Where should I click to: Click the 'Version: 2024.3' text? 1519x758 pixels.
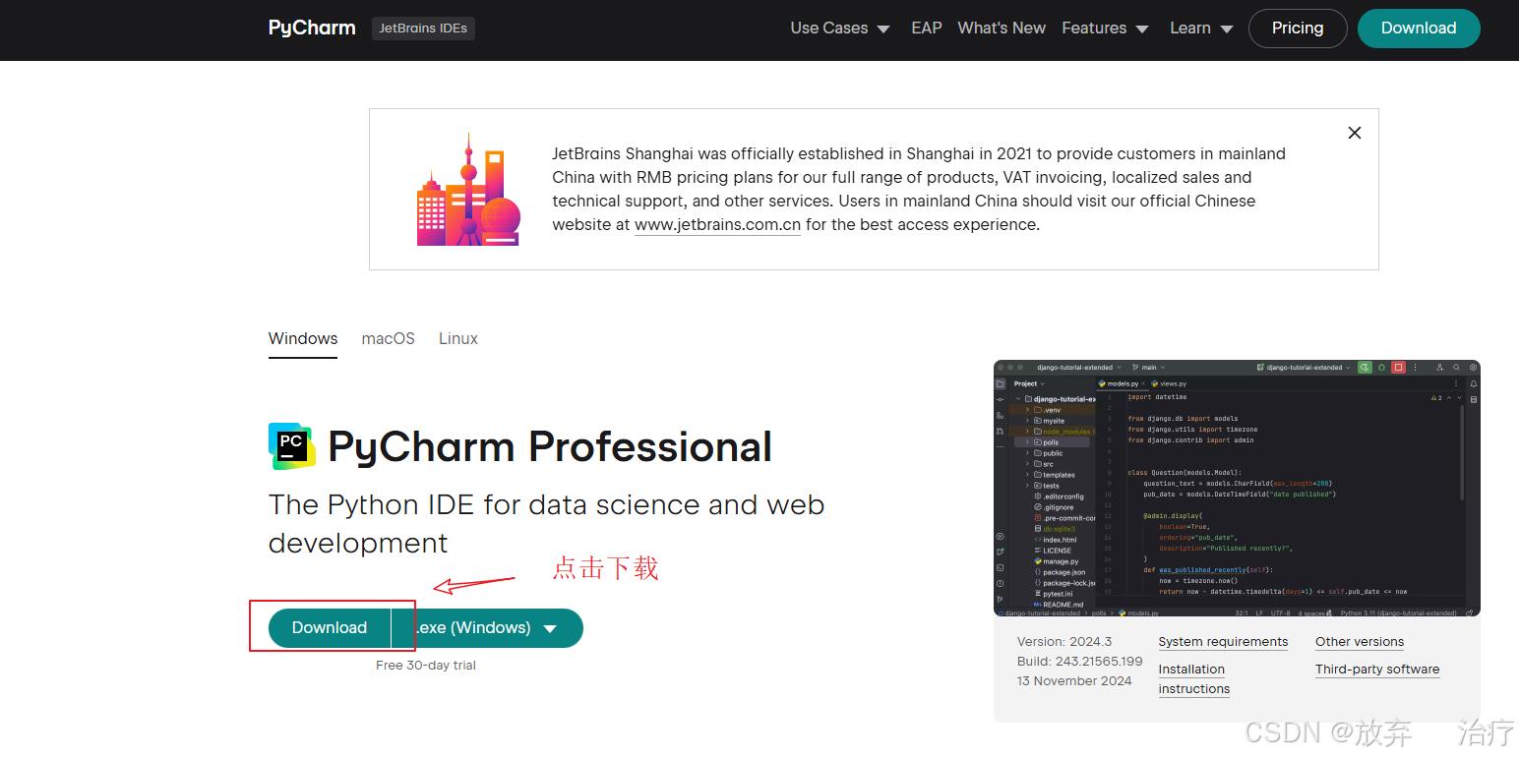[x=1064, y=642]
